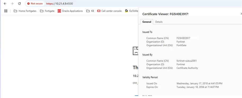Select the Issued On date January 17, 2018

click(x=199, y=84)
